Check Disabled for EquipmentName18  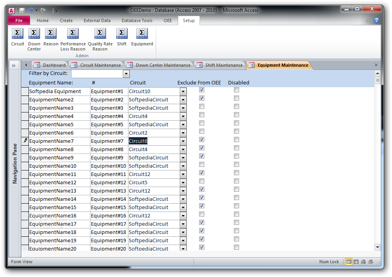click(236, 230)
